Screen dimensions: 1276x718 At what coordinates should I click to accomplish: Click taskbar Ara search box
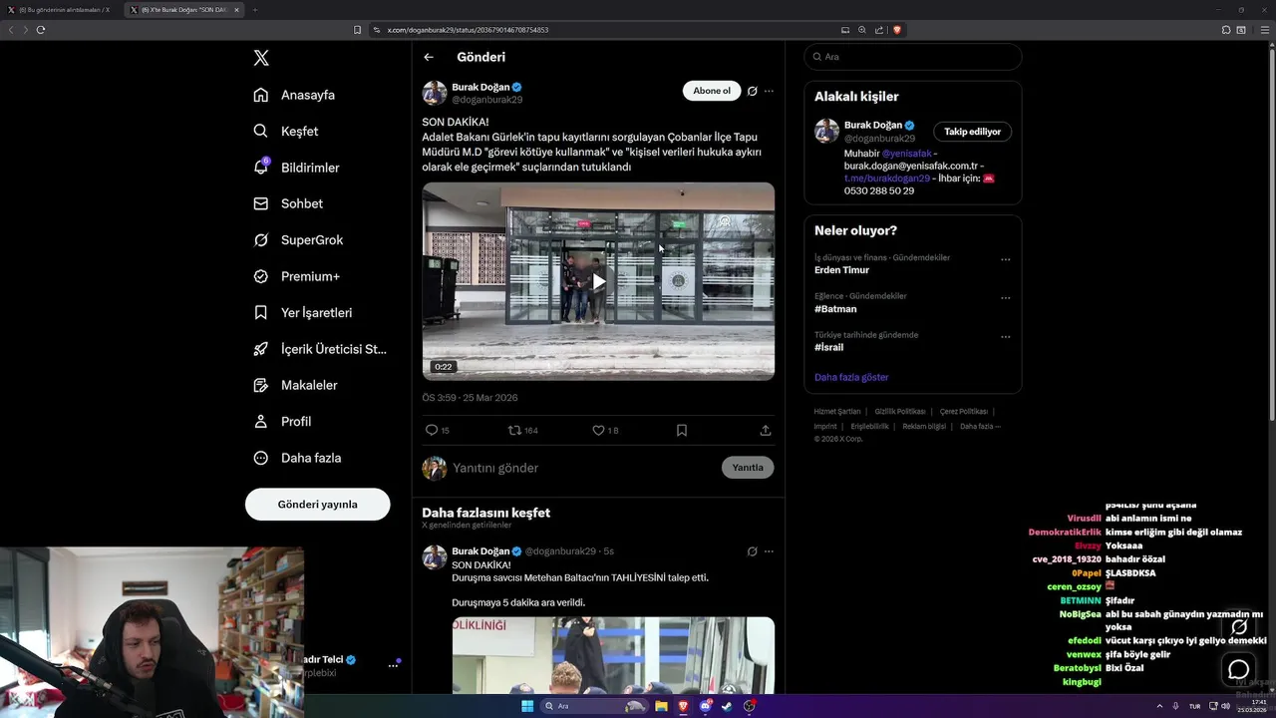point(593,706)
